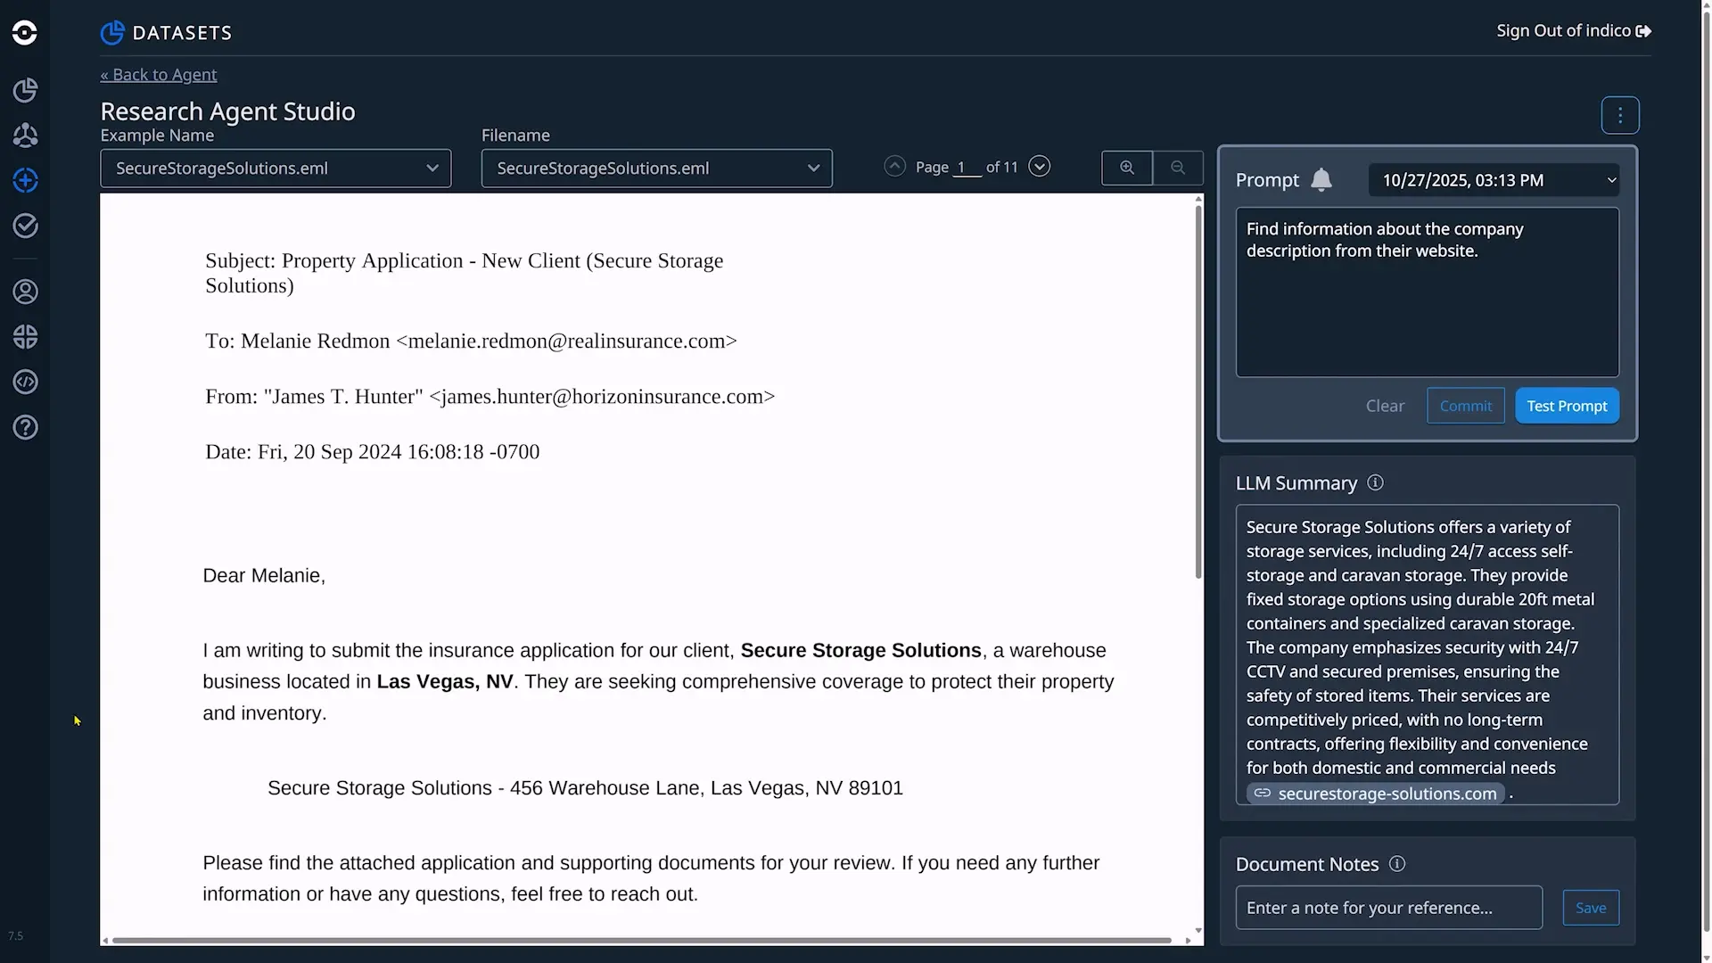Image resolution: width=1712 pixels, height=963 pixels.
Task: Open the user account sidebar icon
Action: pyautogui.click(x=25, y=292)
